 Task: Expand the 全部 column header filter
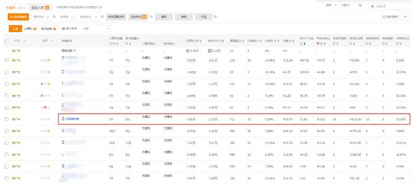click(x=51, y=41)
